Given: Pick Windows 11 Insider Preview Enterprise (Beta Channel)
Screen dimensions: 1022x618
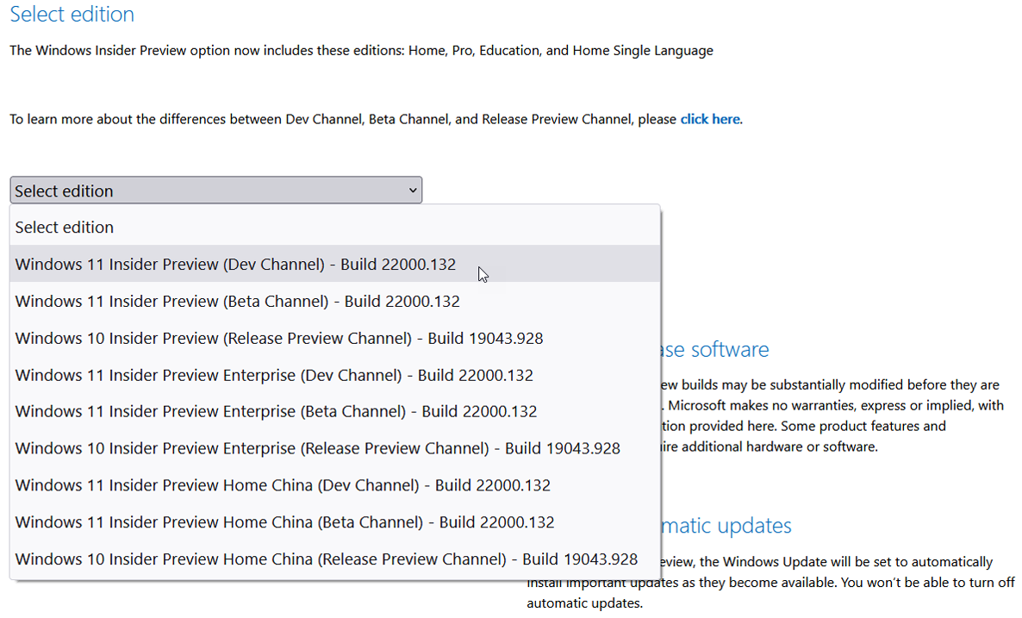Looking at the screenshot, I should pos(335,411).
